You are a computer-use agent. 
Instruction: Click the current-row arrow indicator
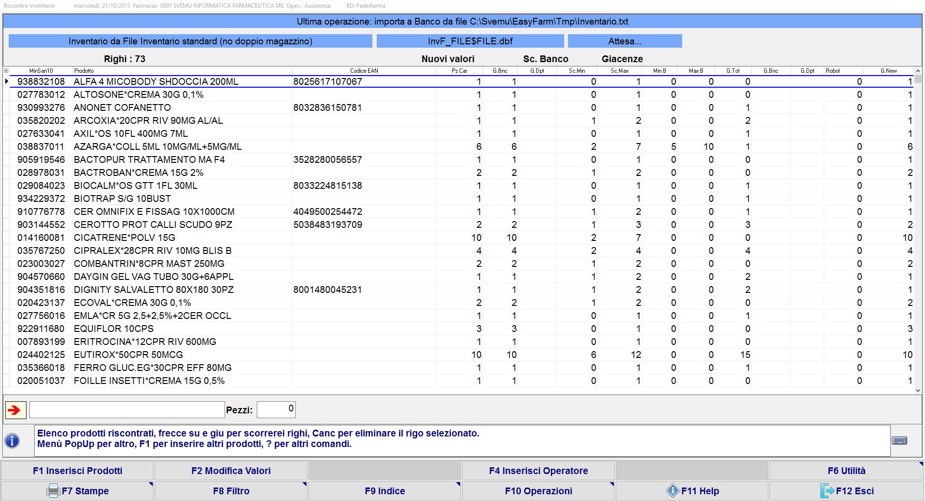pyautogui.click(x=6, y=81)
